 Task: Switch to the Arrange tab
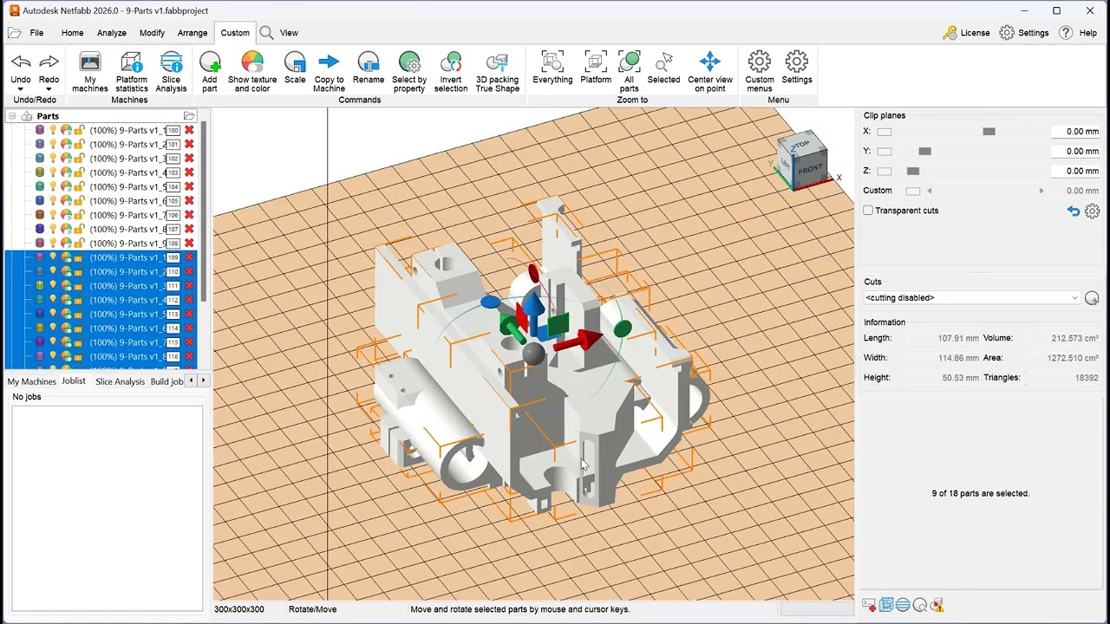coord(193,33)
